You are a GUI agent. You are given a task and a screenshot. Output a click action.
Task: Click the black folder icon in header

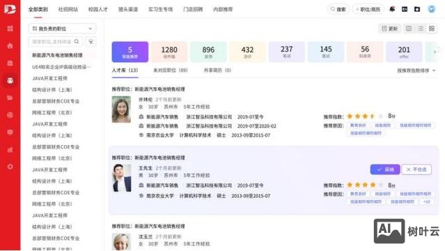click(x=417, y=9)
